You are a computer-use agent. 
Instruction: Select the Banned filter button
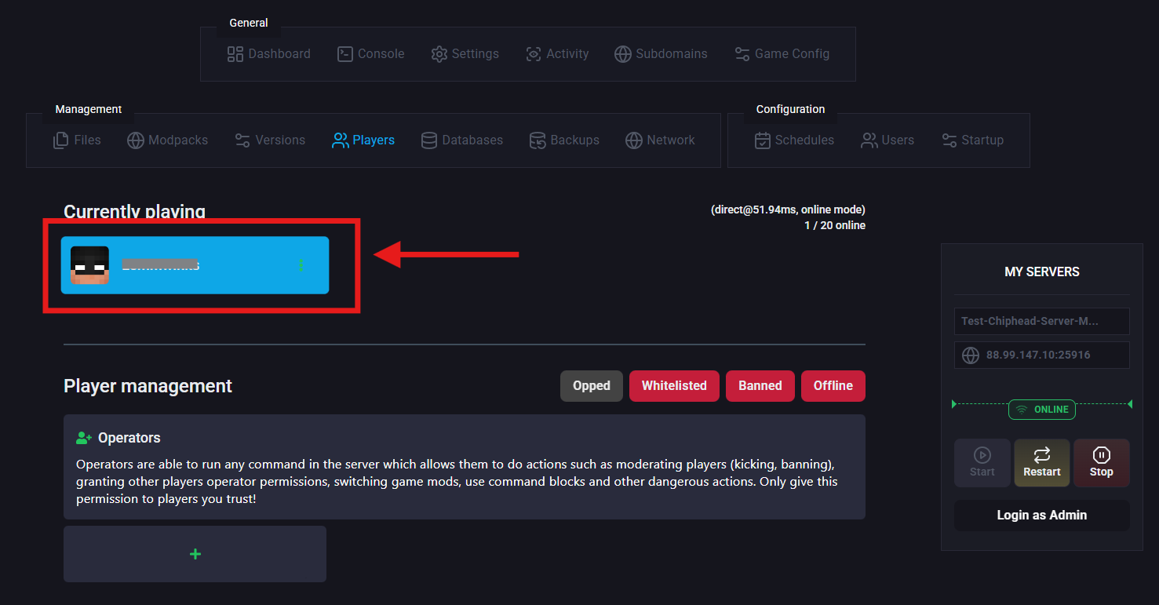point(760,386)
